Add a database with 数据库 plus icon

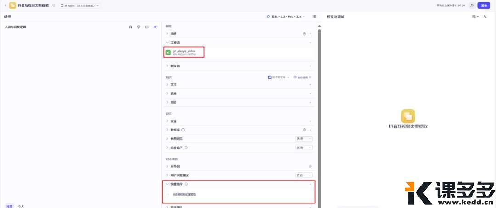(x=310, y=130)
